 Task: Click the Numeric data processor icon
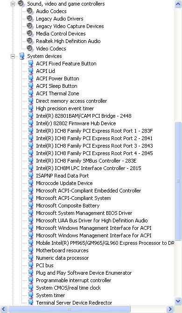click(30, 258)
